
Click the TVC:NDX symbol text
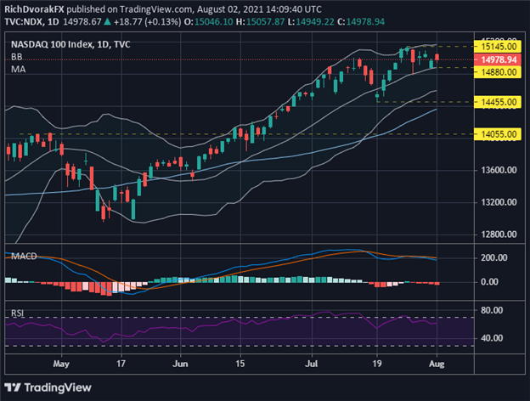pos(23,22)
